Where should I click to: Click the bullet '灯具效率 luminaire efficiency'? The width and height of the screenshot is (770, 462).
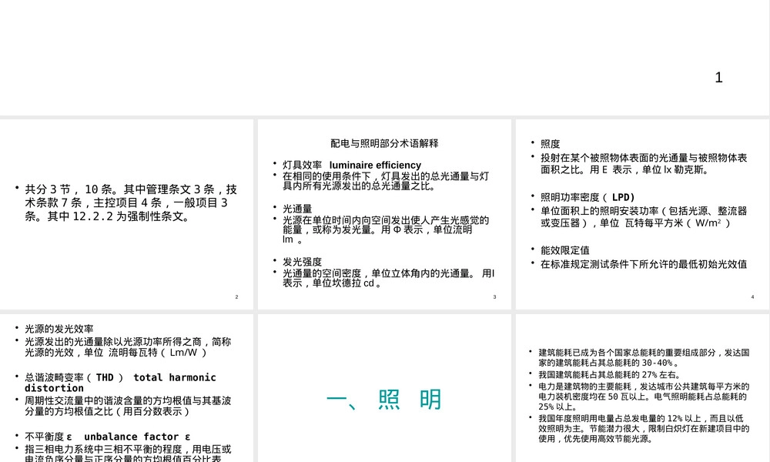pyautogui.click(x=352, y=165)
